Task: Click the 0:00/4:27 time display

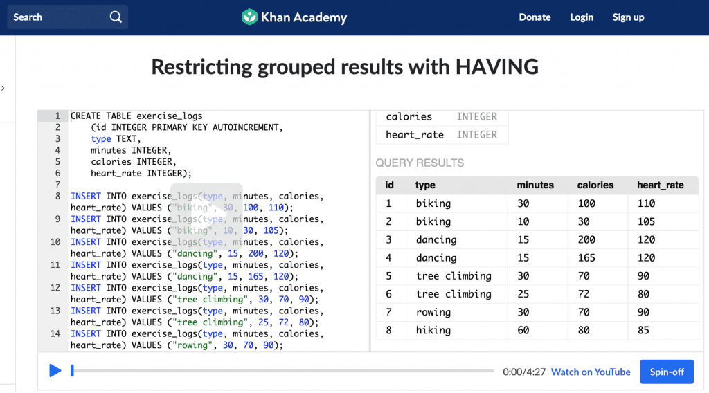Action: point(524,372)
